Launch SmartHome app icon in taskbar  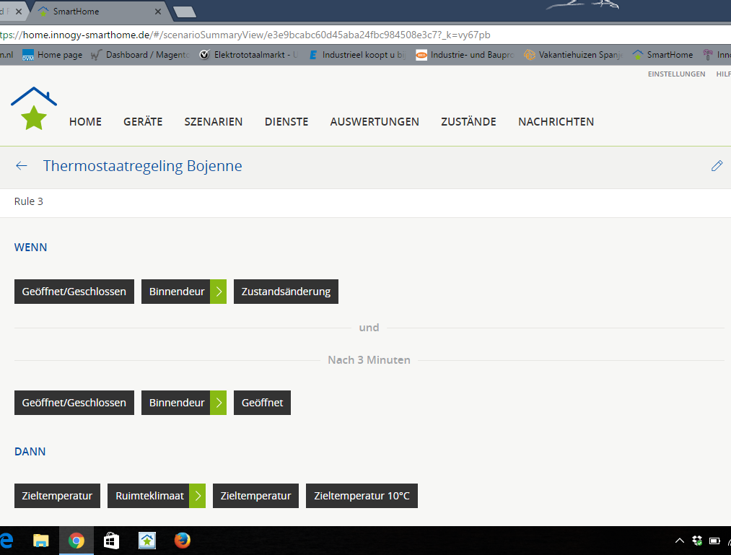pyautogui.click(x=147, y=541)
